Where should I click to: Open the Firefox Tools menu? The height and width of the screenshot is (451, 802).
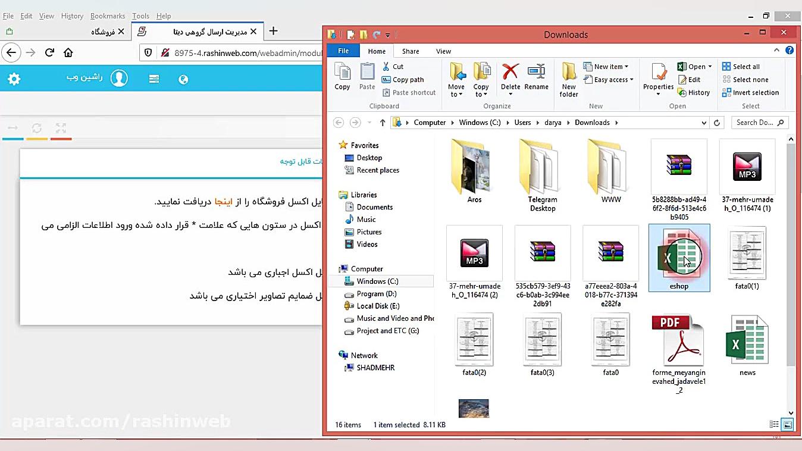click(x=140, y=16)
